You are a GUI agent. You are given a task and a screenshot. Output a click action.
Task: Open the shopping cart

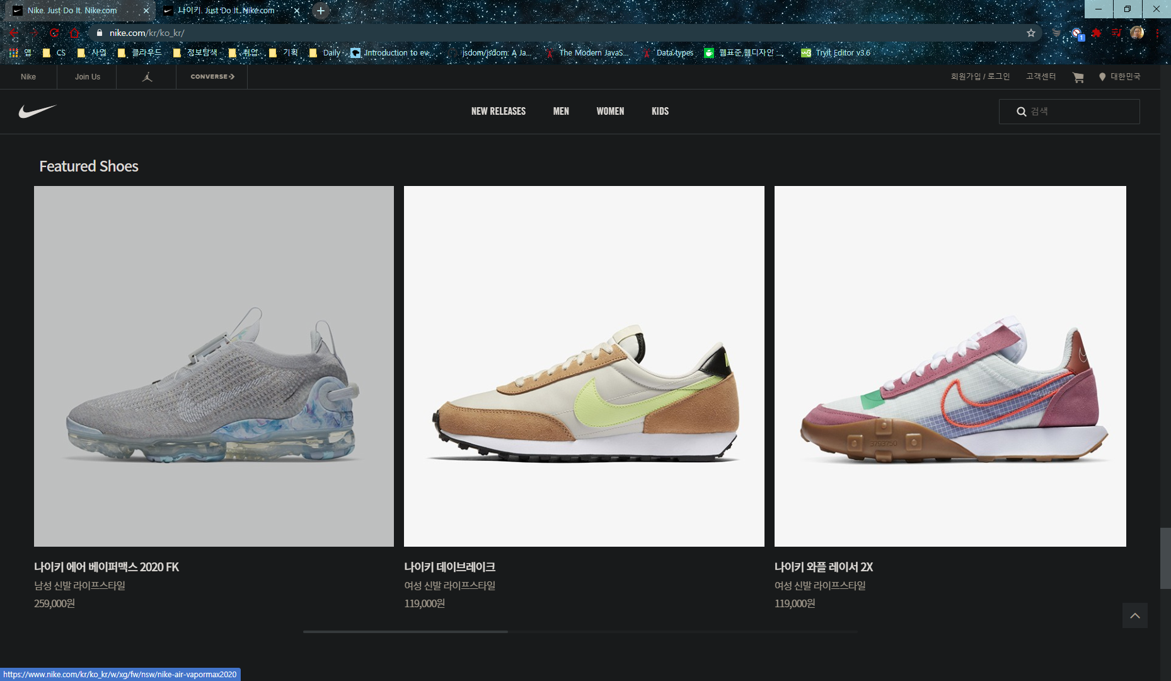pyautogui.click(x=1078, y=77)
